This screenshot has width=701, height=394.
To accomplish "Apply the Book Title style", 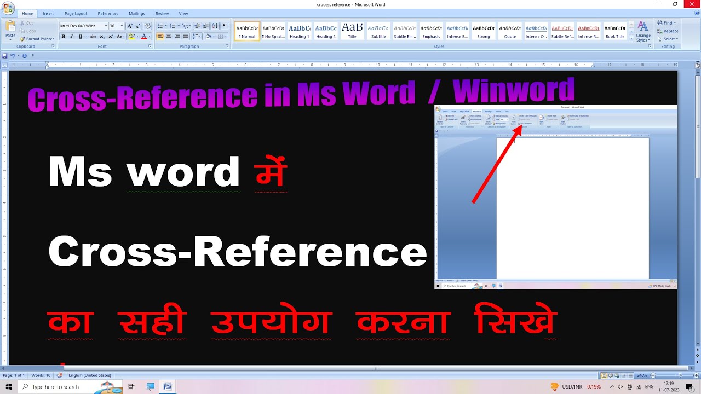I will [615, 31].
